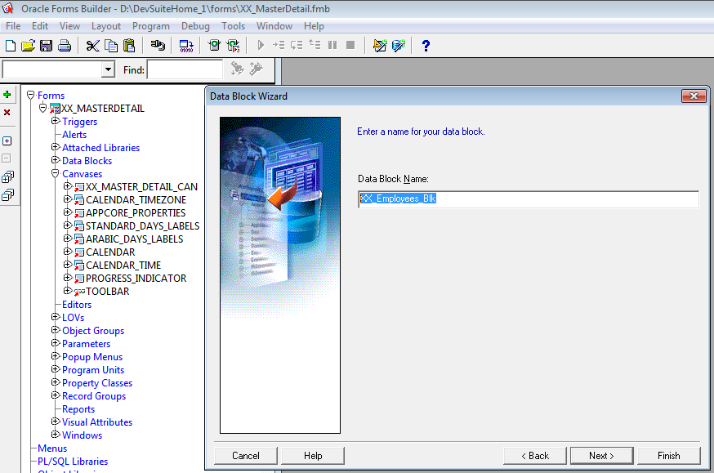The height and width of the screenshot is (473, 714).
Task: Select the Alerts tree node
Action: [74, 135]
